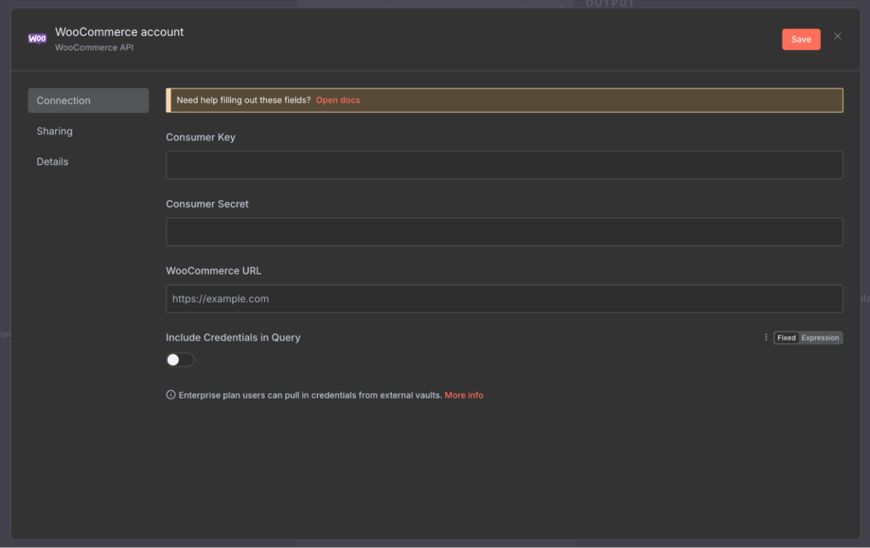Click the Consumer Key label text

tap(201, 137)
